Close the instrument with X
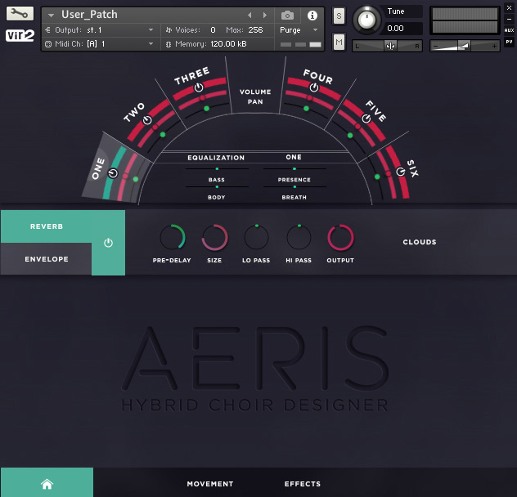 coord(509,7)
